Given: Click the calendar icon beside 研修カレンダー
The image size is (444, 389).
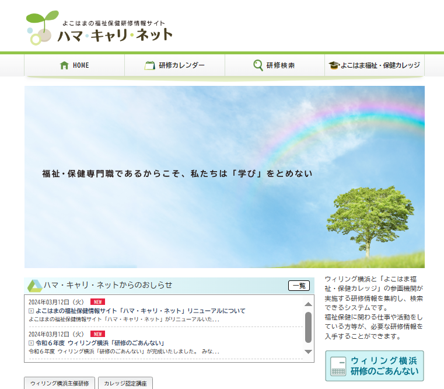Looking at the screenshot, I should point(150,65).
